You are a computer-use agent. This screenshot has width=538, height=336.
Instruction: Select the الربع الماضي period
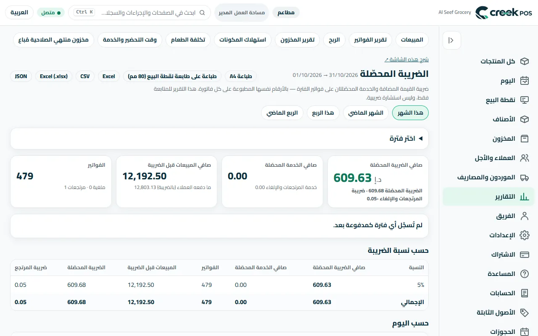pos(282,113)
